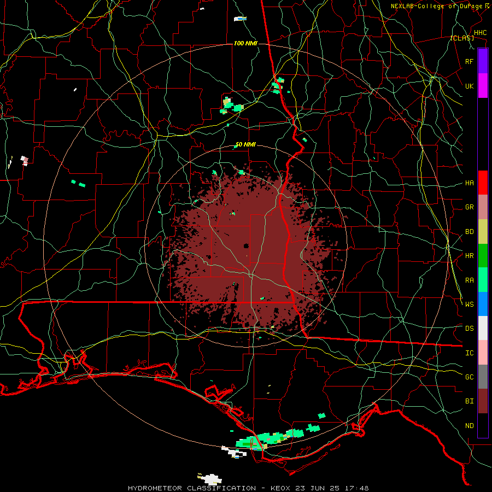Click the GC legend label
The width and height of the screenshot is (492, 492).
click(469, 377)
